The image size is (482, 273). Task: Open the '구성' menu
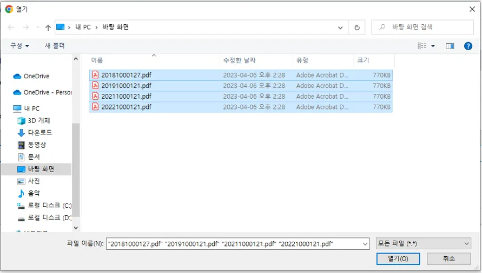pos(19,46)
